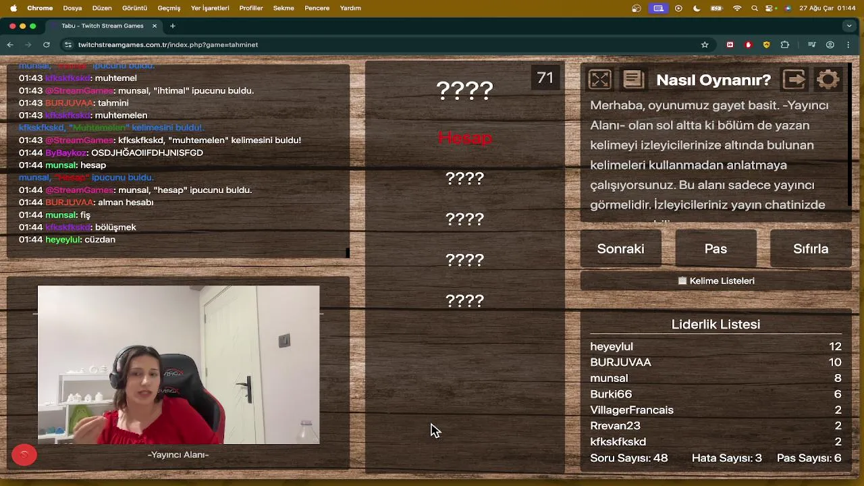Click the Sıfırla button
864x486 pixels.
click(x=811, y=249)
